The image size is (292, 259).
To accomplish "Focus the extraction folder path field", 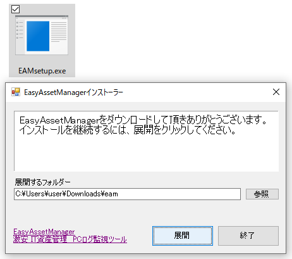I will [x=127, y=194].
